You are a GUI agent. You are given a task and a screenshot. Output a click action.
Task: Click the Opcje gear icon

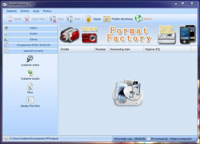(x=88, y=19)
